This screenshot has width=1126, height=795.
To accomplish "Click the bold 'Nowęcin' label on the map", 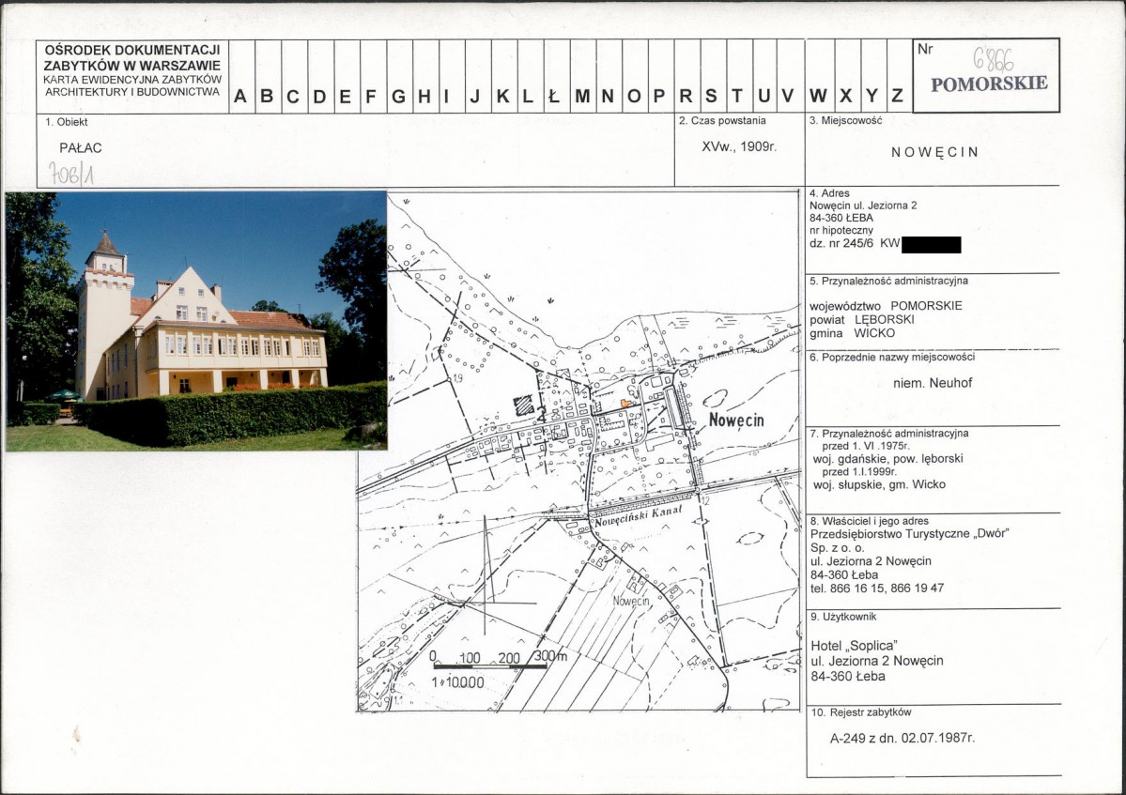I will pos(736,420).
